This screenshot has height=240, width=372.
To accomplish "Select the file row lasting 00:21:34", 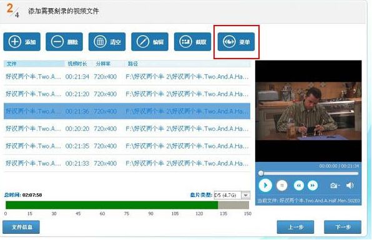I will tap(127, 77).
